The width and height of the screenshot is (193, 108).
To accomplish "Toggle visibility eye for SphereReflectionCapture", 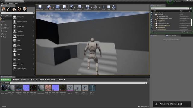I will pos(152,18).
